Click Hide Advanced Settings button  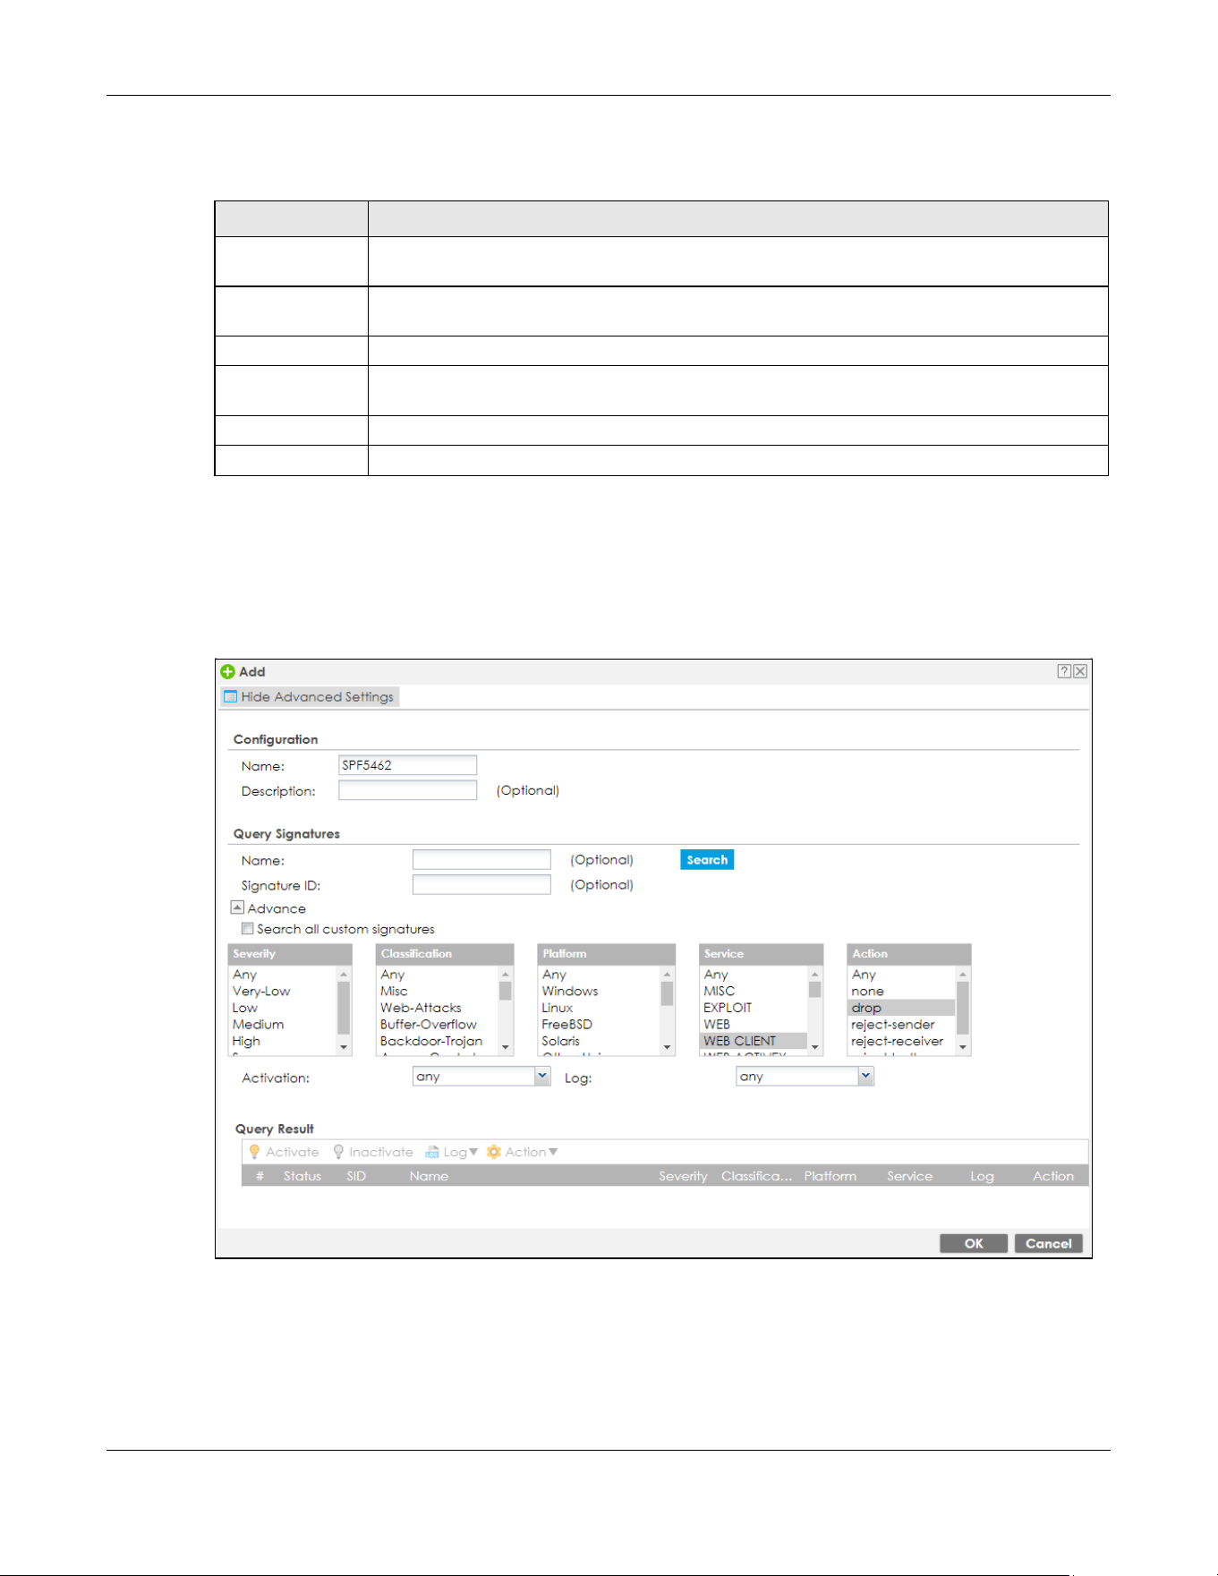coord(309,696)
